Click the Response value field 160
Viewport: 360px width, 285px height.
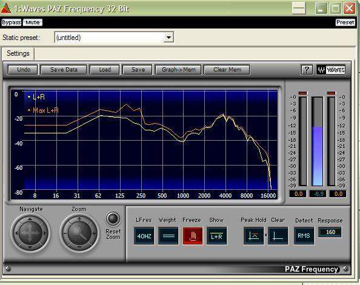[x=330, y=232]
